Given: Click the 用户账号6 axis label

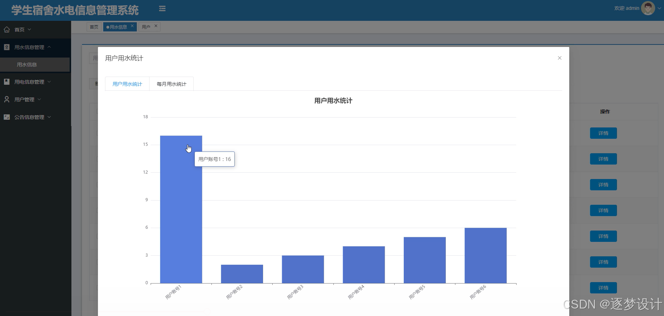Looking at the screenshot, I should pyautogui.click(x=478, y=292).
